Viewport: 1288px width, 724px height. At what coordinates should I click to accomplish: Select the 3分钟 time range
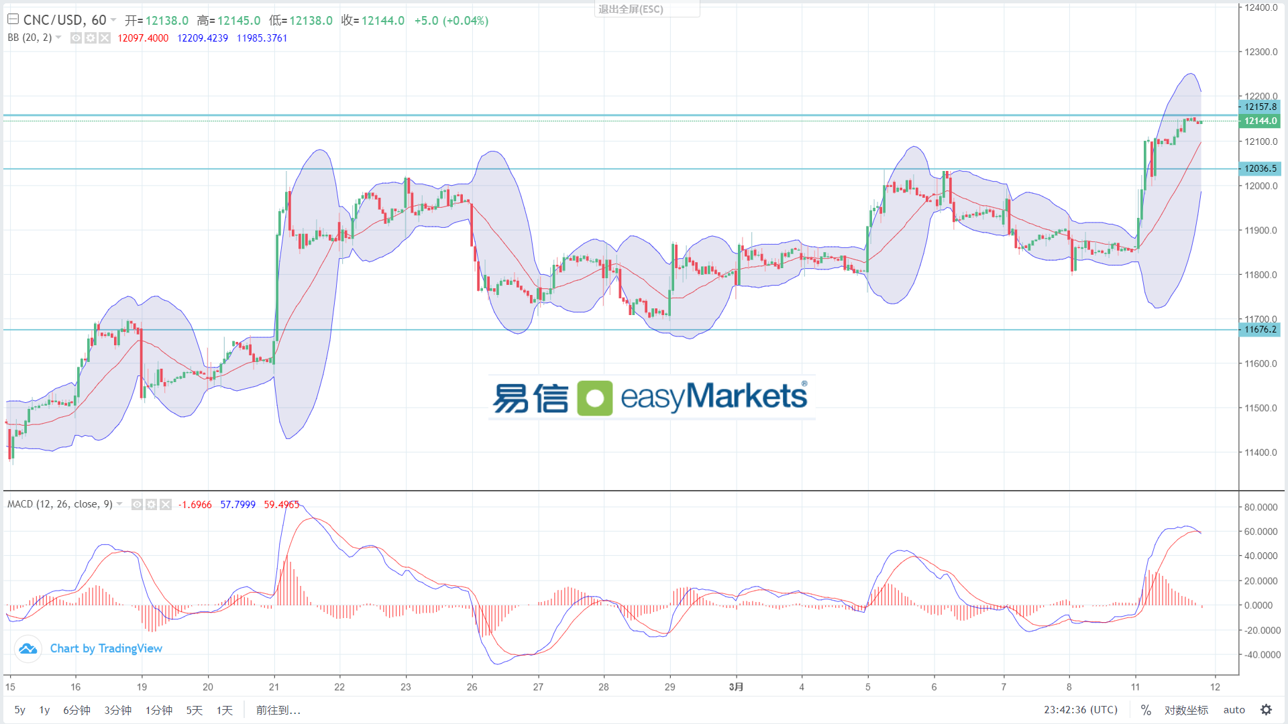117,710
